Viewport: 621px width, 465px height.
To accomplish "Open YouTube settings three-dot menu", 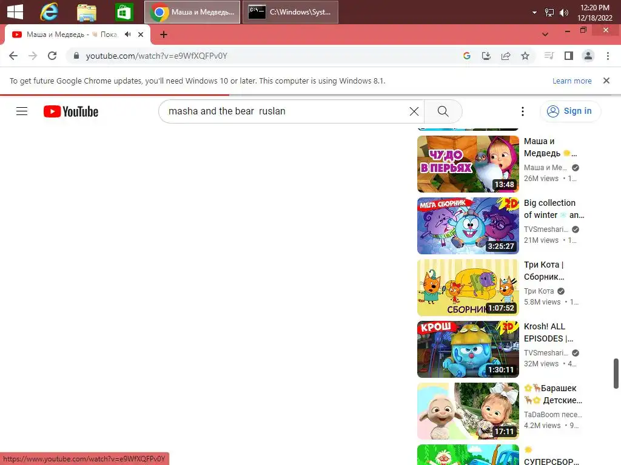I will pos(522,111).
